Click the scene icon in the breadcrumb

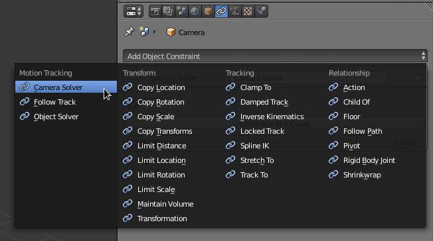tap(144, 32)
